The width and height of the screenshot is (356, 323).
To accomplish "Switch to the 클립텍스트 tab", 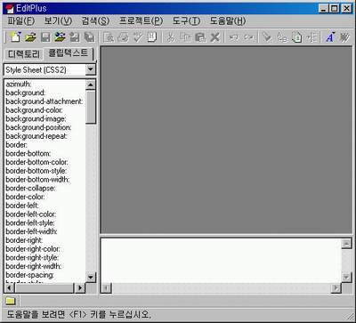I will coord(69,53).
